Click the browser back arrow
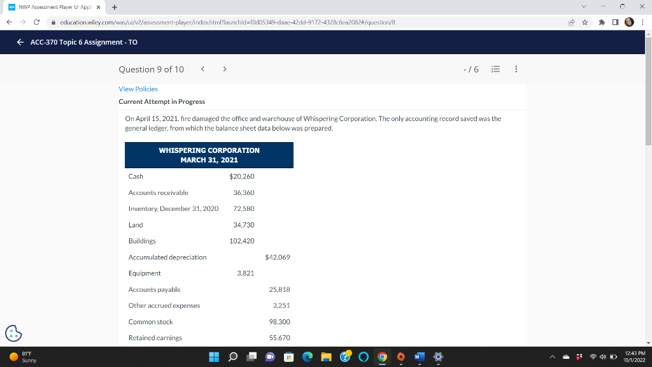 coord(9,22)
